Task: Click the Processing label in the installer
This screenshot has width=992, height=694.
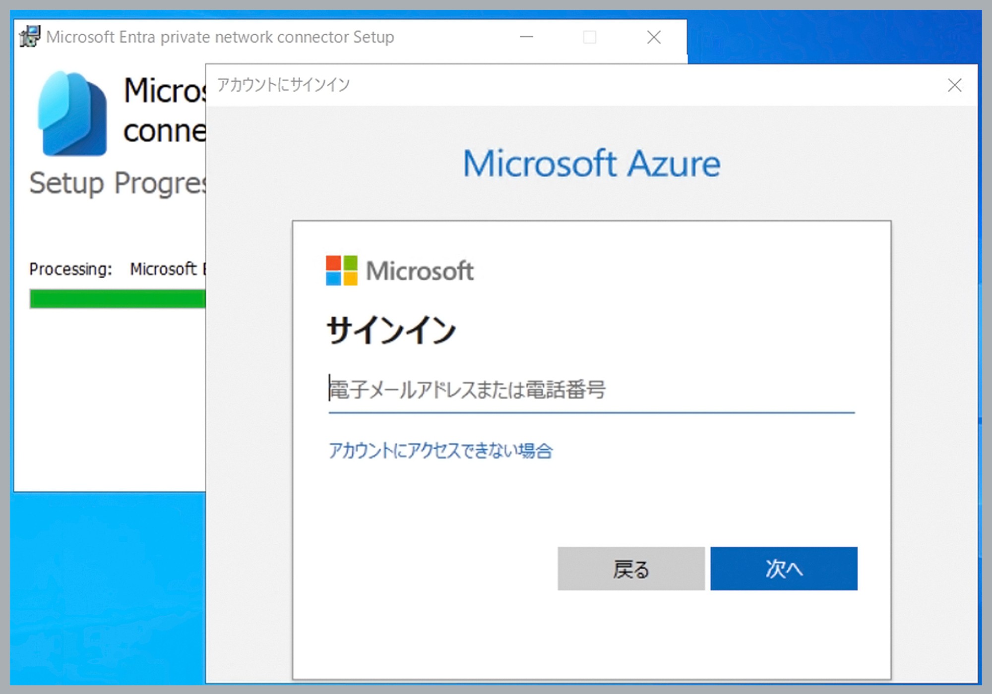Action: click(71, 269)
